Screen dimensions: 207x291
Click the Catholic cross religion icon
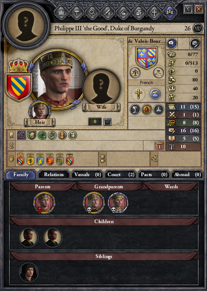(x=138, y=94)
